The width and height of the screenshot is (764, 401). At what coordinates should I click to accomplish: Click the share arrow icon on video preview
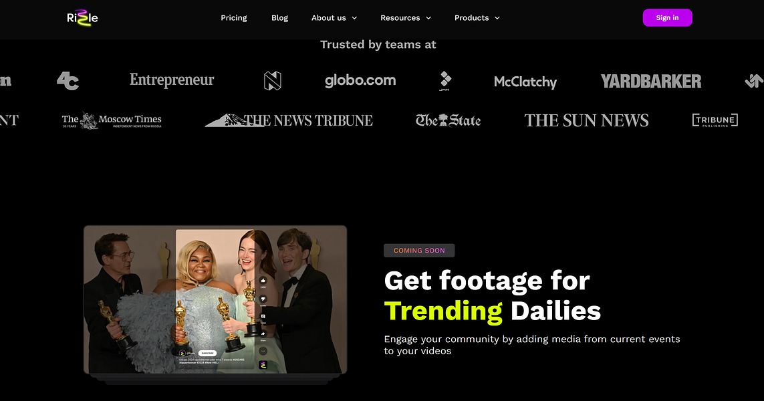263,333
